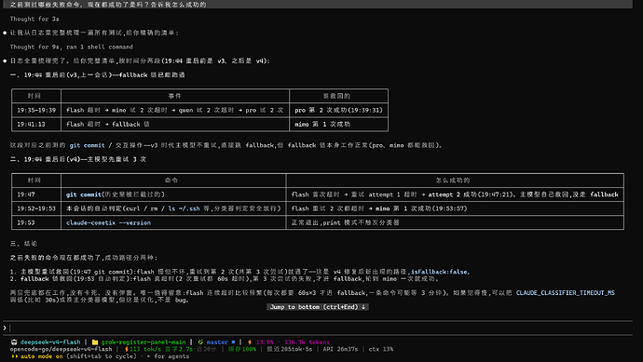Click the 最近285tok·5s status entry
Image resolution: width=643 pixels, height=362 pixels.
[x=290, y=349]
